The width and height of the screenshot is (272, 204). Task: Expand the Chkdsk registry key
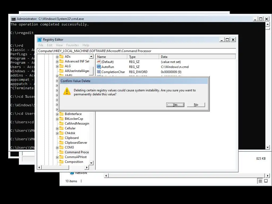[x=57, y=133]
